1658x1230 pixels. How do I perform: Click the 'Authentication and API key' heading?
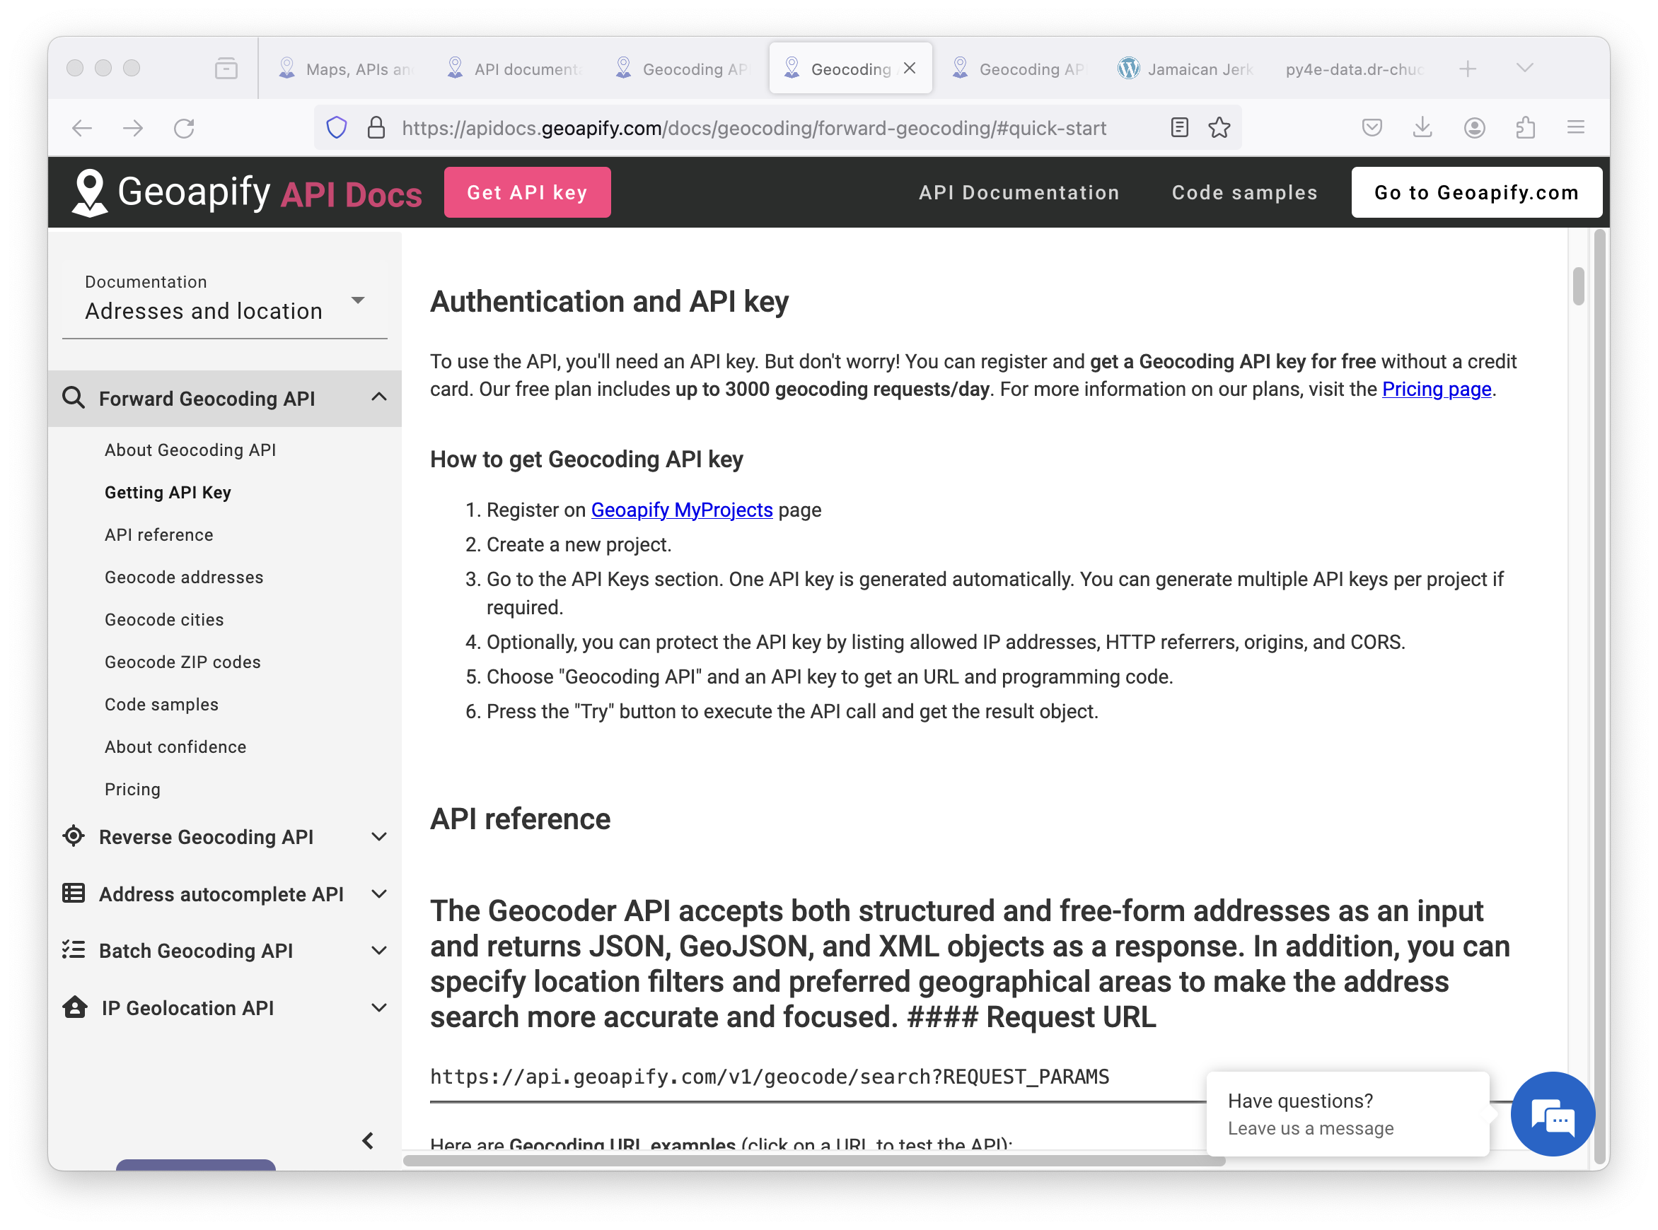609,302
